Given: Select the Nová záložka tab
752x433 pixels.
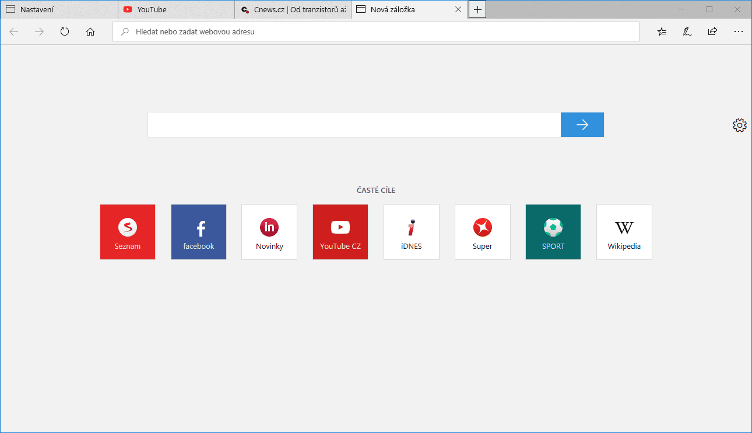Looking at the screenshot, I should [409, 9].
